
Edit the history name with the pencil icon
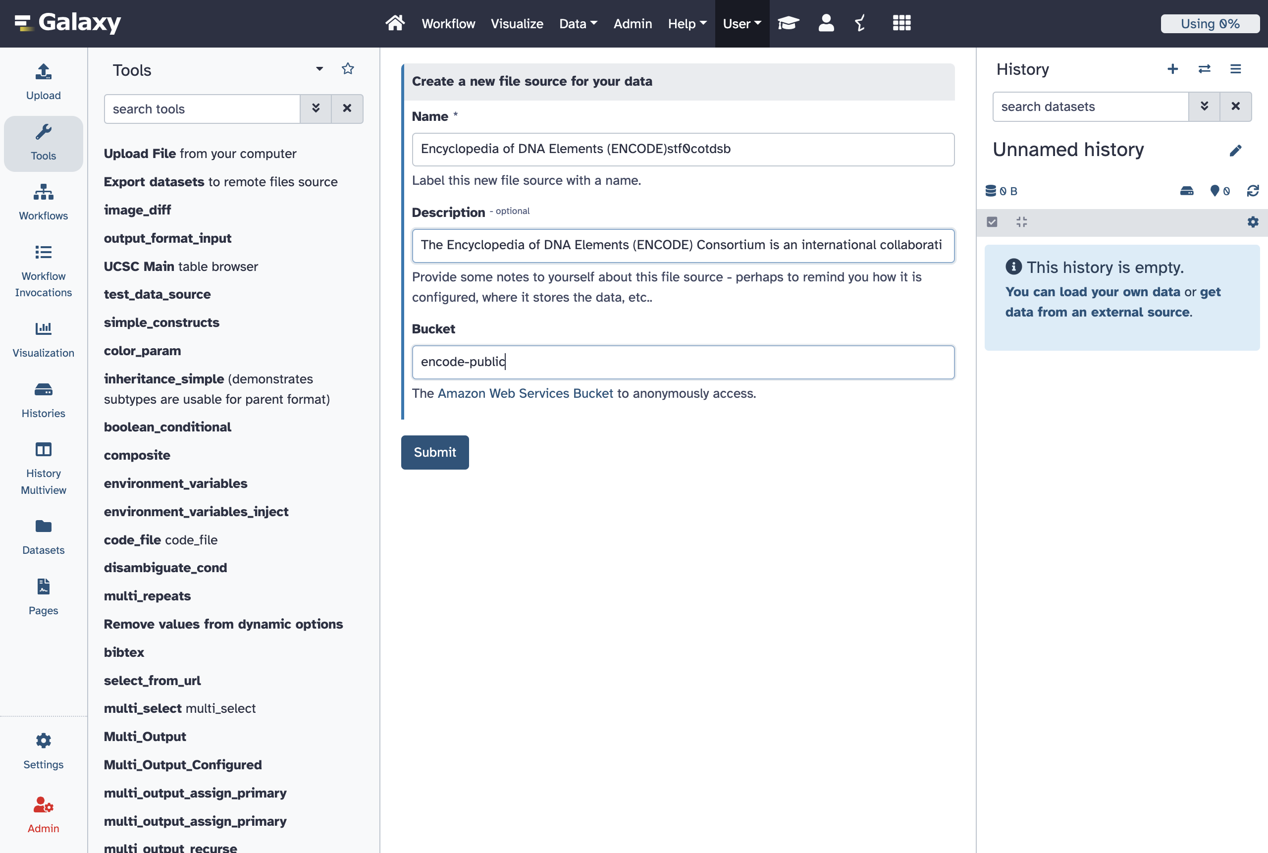pos(1236,151)
